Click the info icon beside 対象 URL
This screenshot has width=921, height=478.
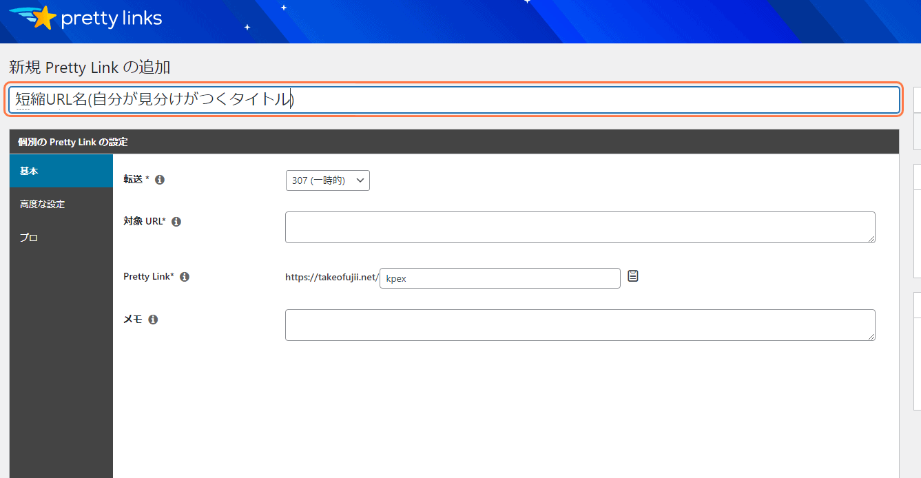[x=176, y=221]
